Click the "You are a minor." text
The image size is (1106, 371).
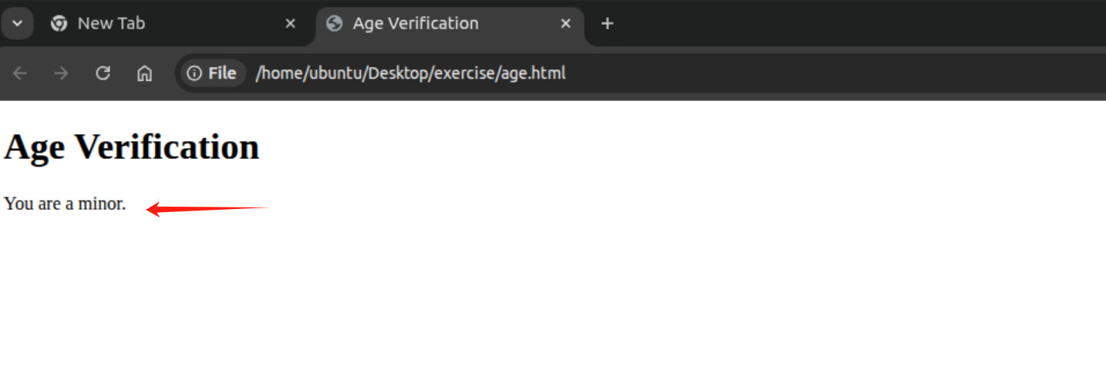point(65,204)
